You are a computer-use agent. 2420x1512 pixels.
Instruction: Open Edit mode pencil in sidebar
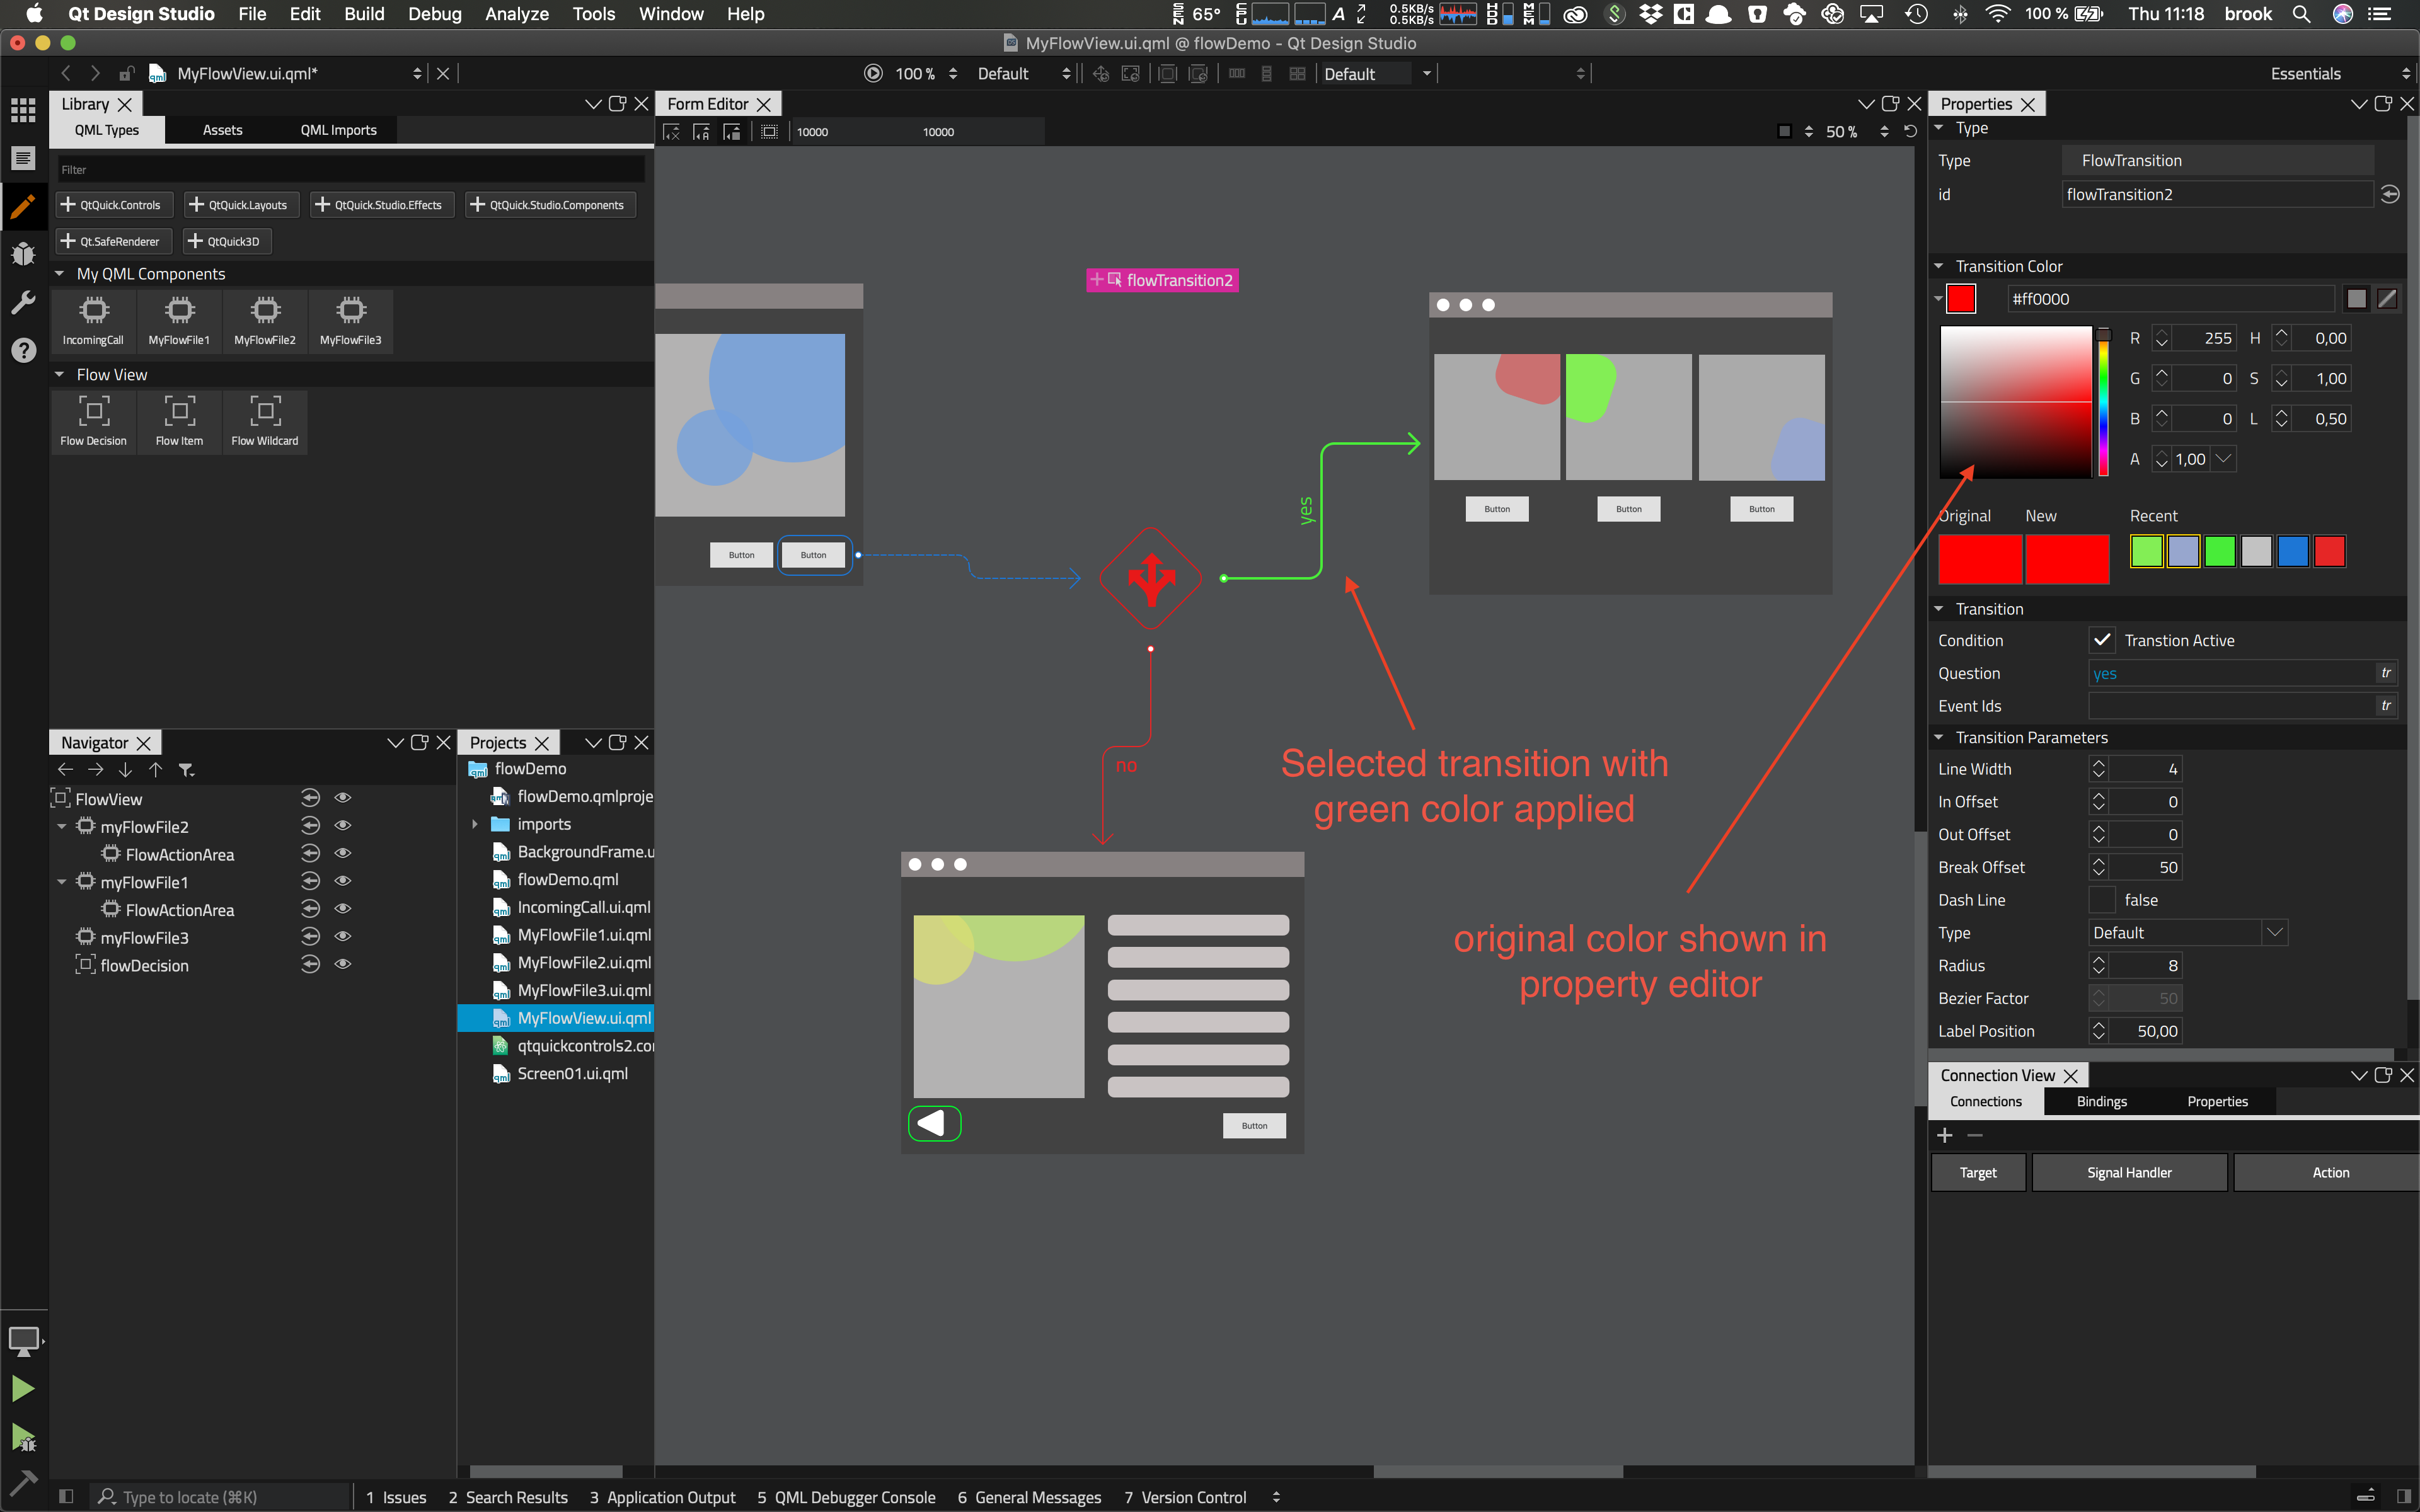click(23, 207)
